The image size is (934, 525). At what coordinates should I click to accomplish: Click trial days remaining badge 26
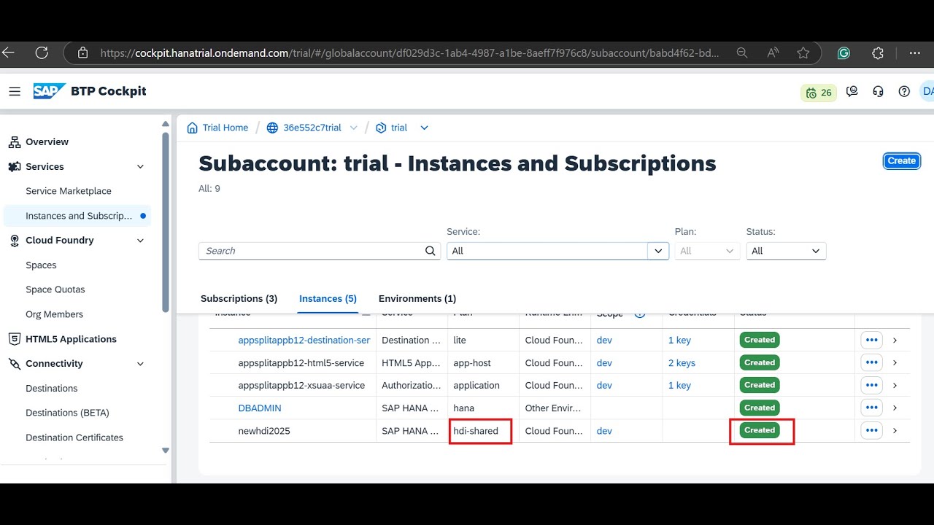pyautogui.click(x=819, y=93)
